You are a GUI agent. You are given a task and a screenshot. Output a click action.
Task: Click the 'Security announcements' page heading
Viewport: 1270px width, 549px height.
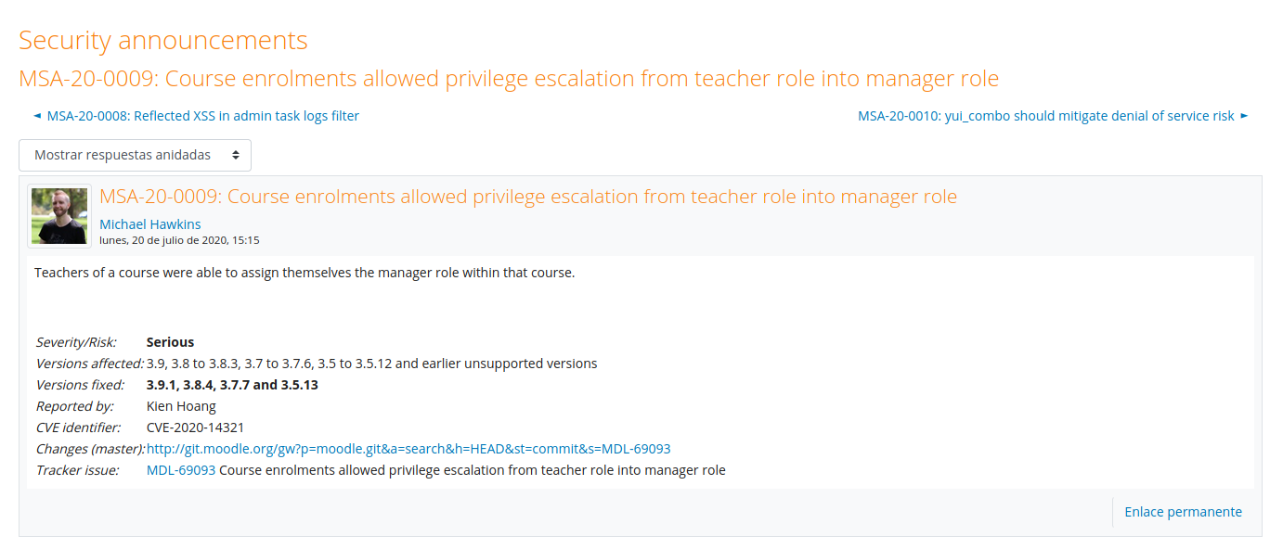coord(162,41)
